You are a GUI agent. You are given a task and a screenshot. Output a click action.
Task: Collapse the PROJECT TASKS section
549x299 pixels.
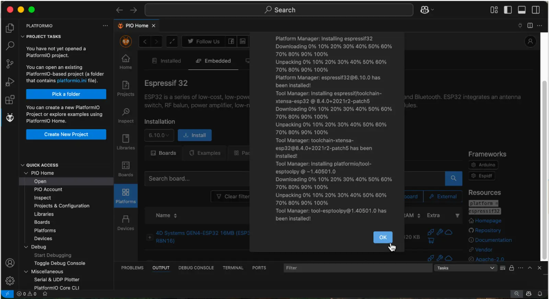click(23, 36)
